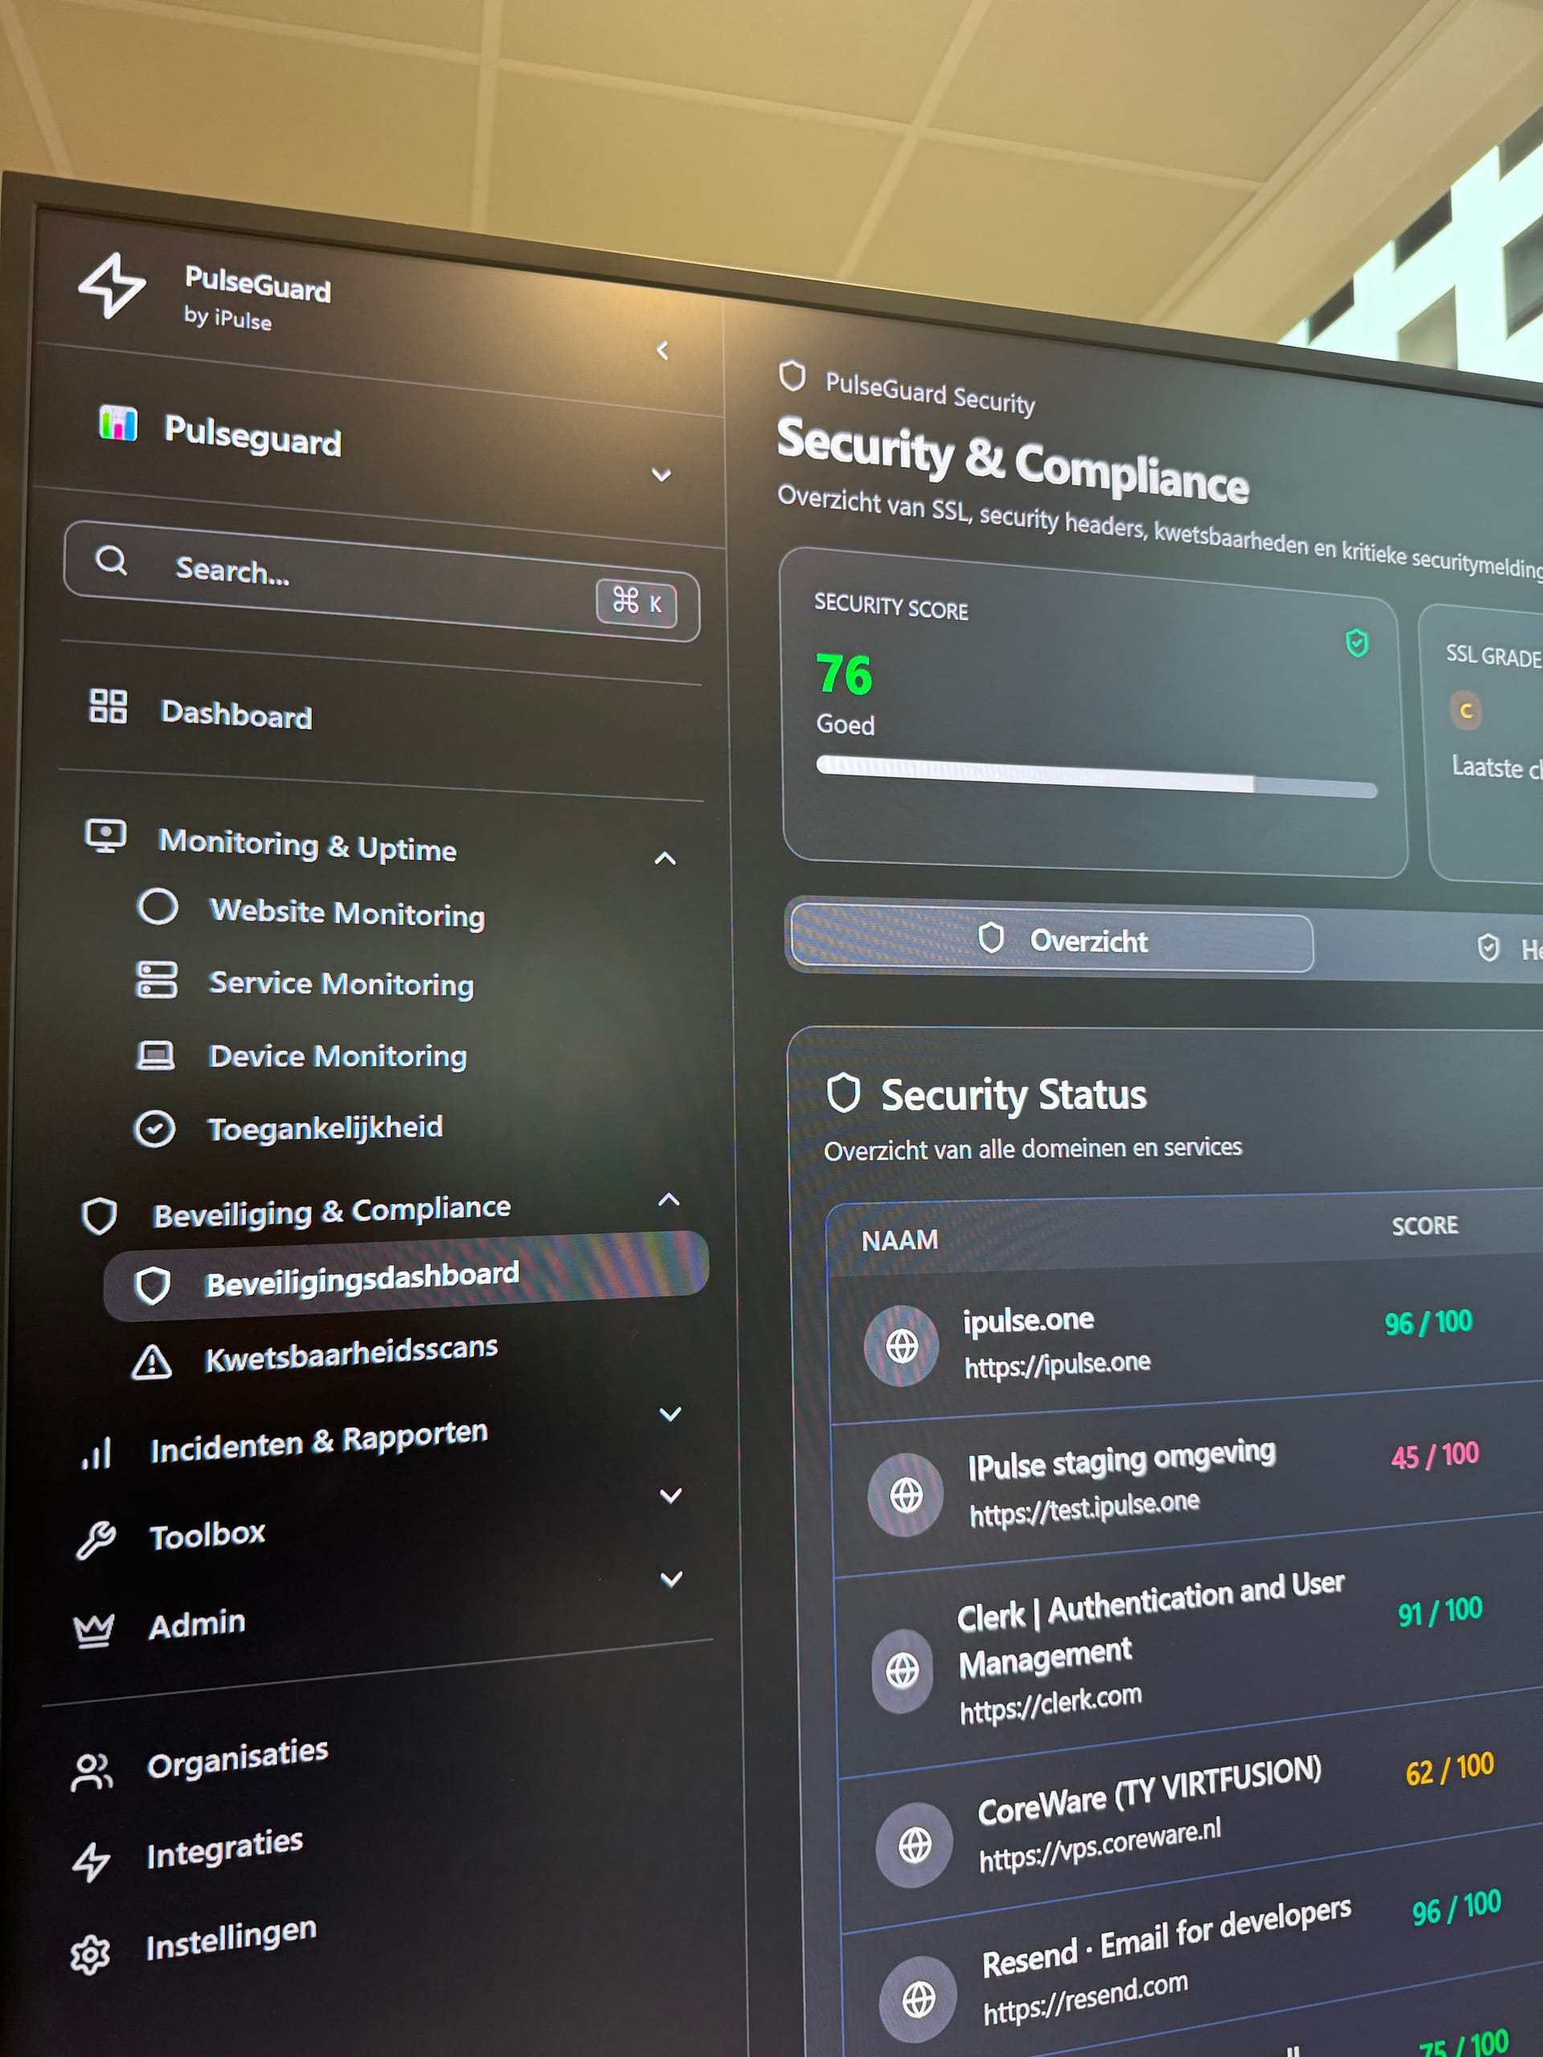Click the Kwetsbaarheidsscans warning triangle icon
This screenshot has width=1543, height=2057.
pos(150,1364)
